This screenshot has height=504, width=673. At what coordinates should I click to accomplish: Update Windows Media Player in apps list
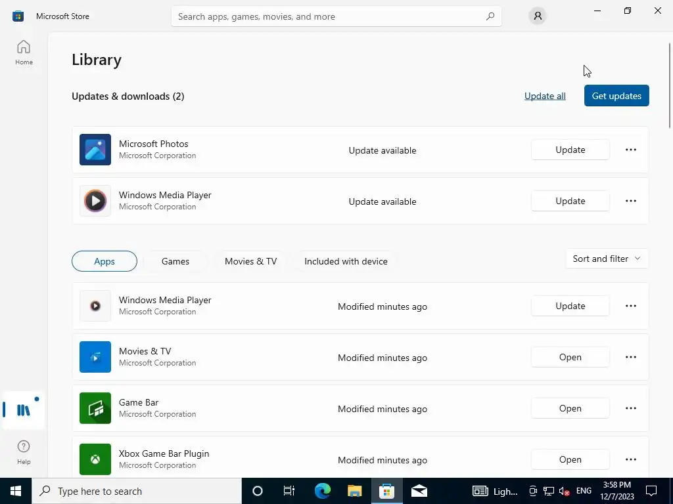pyautogui.click(x=570, y=306)
